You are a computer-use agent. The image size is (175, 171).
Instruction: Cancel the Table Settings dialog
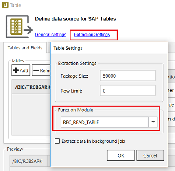[150, 155]
